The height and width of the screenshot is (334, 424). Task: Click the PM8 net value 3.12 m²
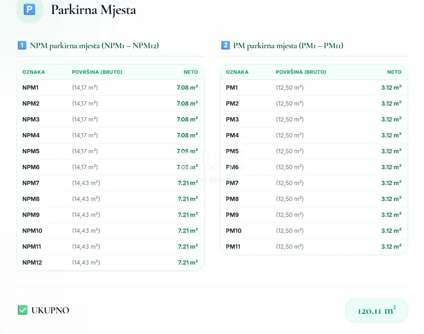click(391, 199)
